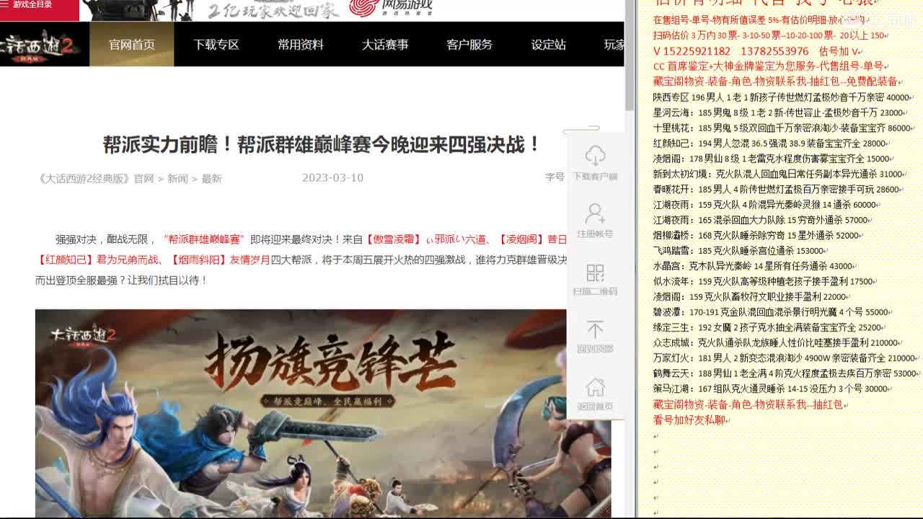Click document line 江湖夜雨 159克火队
The image size is (923, 519).
[x=766, y=205]
